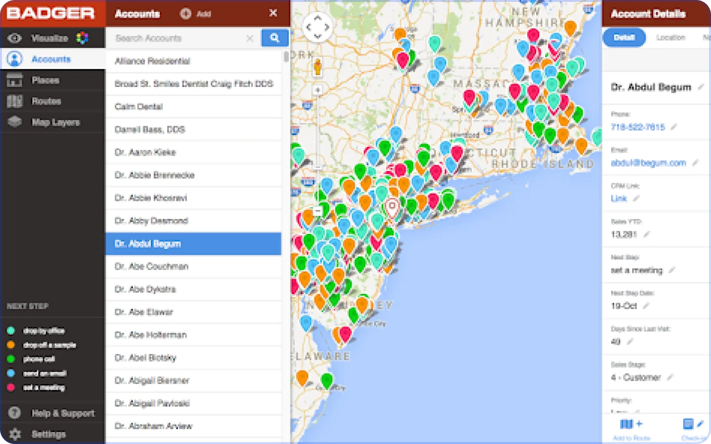Click the phone call green legend dot
Image resolution: width=711 pixels, height=444 pixels.
click(11, 359)
